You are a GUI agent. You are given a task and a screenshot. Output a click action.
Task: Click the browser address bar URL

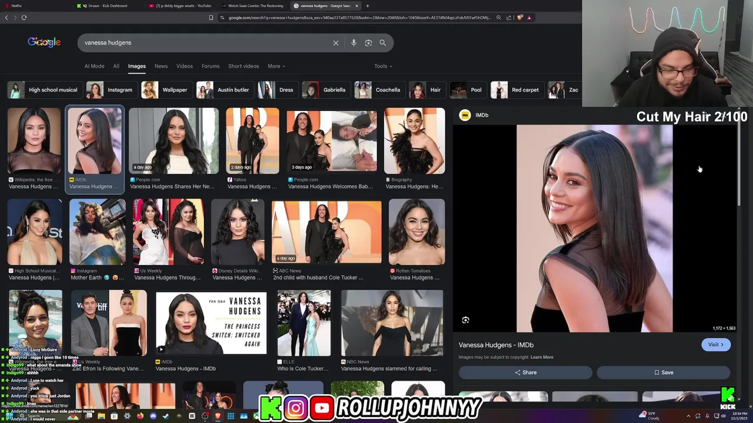point(359,18)
